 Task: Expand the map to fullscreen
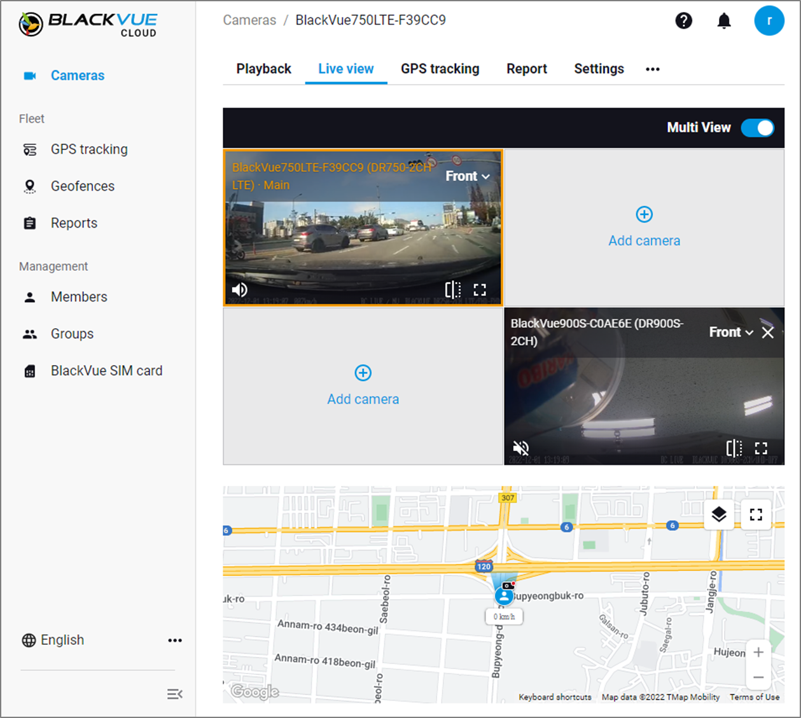tap(756, 514)
